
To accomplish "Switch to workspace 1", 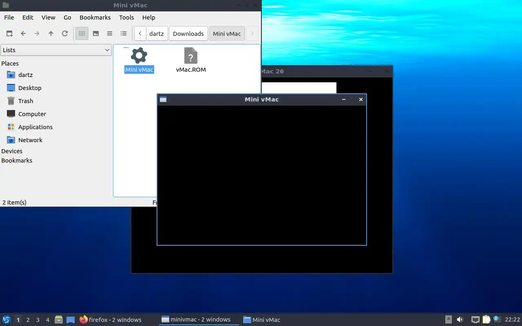I will point(18,320).
